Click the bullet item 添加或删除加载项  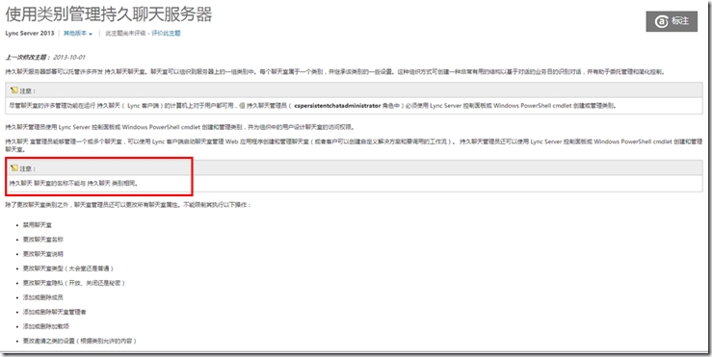(x=46, y=326)
